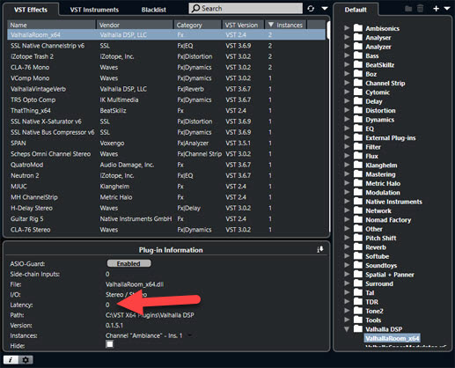Image resolution: width=455 pixels, height=368 pixels.
Task: Click the Boz folder icon
Action: pyautogui.click(x=358, y=74)
